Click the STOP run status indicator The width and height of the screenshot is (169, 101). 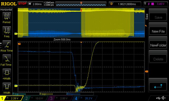click(22, 4)
